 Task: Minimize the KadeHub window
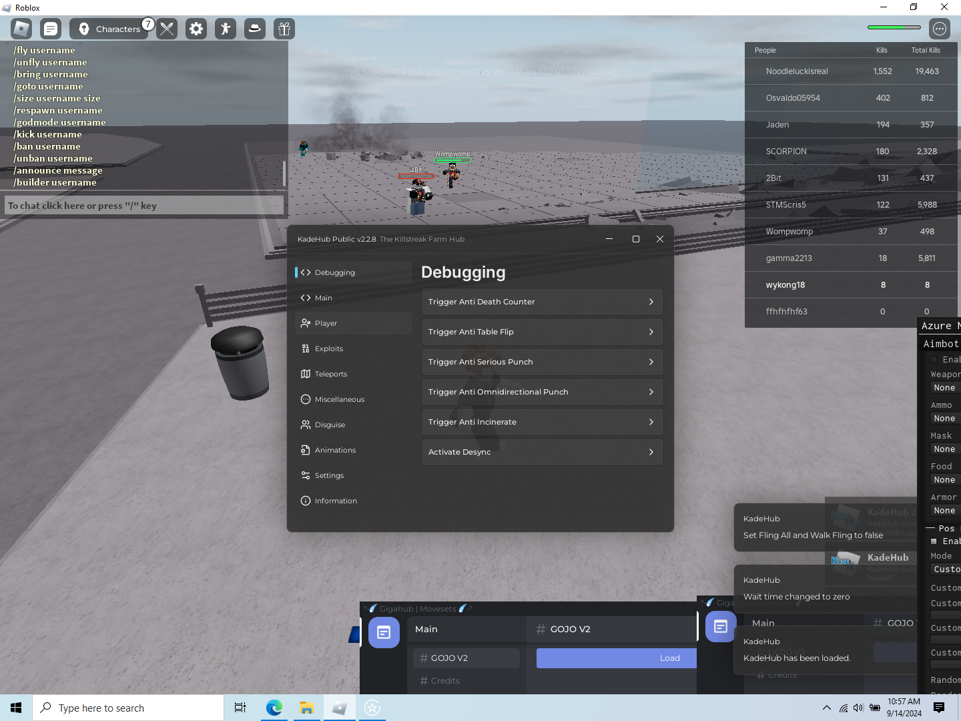[x=609, y=239]
